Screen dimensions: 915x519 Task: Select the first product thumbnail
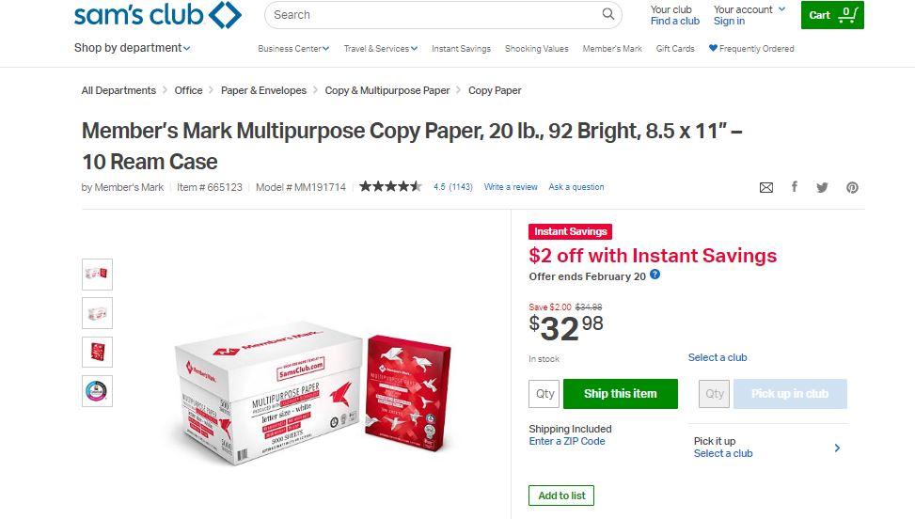coord(97,275)
